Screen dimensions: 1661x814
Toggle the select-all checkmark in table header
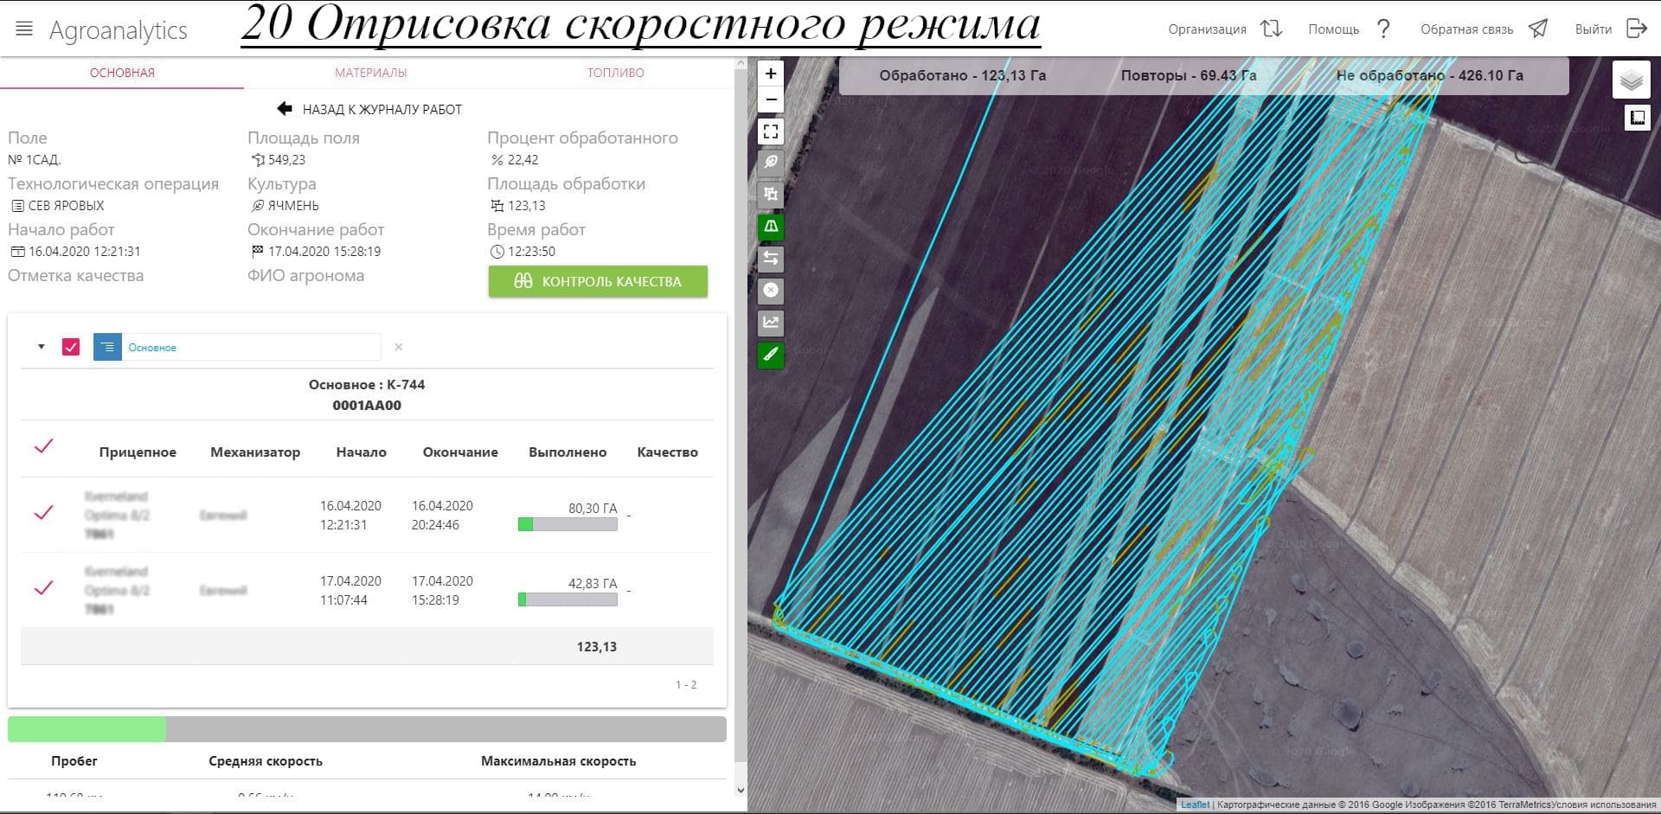pyautogui.click(x=43, y=446)
